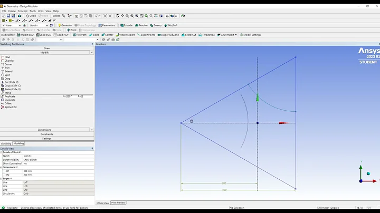
Task: Switch to Print Preview tab
Action: tap(118, 203)
